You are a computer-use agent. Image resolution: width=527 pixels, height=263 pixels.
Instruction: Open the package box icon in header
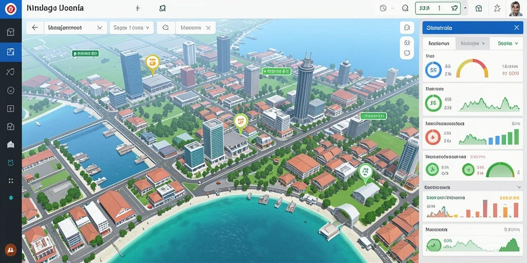coord(479,8)
